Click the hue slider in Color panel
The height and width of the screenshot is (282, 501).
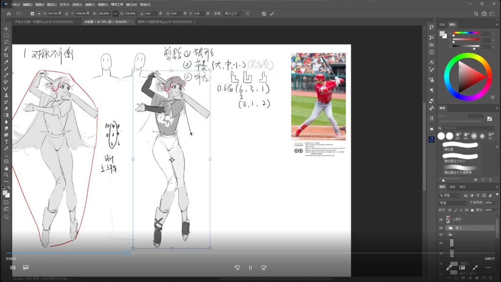(x=466, y=33)
